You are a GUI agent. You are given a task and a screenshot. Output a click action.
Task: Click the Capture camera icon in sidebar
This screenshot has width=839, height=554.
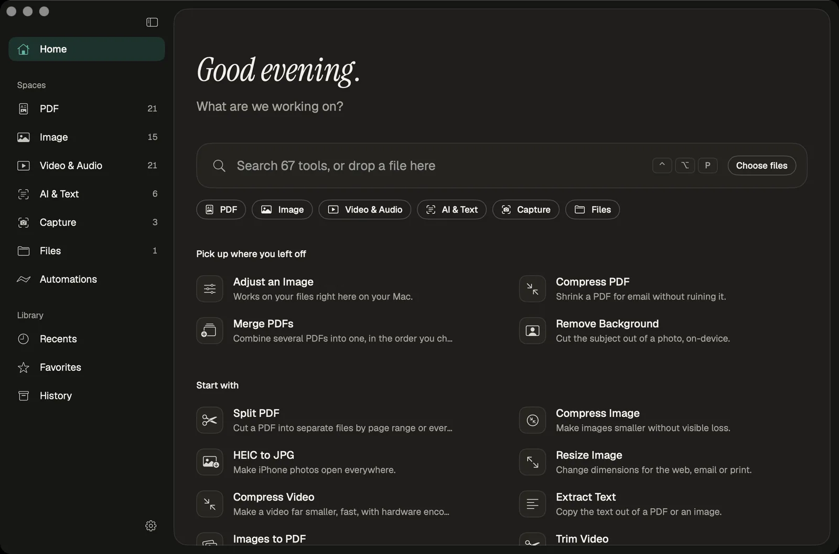24,223
